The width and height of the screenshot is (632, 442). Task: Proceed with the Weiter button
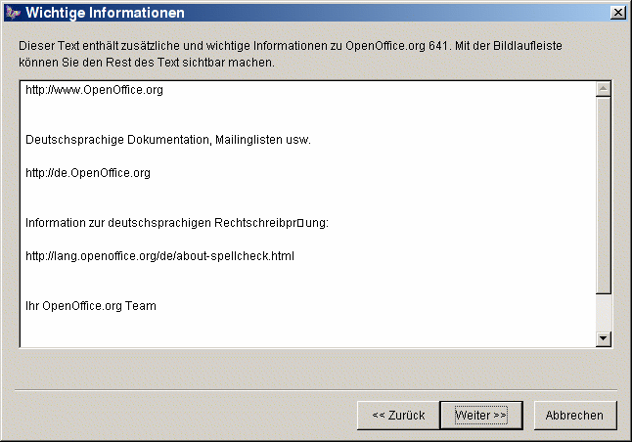pos(480,415)
